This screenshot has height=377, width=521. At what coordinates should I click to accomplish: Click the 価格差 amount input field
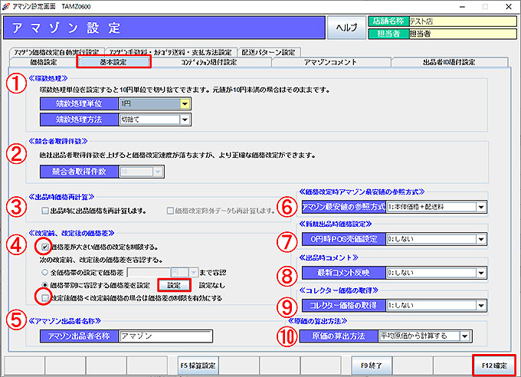coord(148,273)
